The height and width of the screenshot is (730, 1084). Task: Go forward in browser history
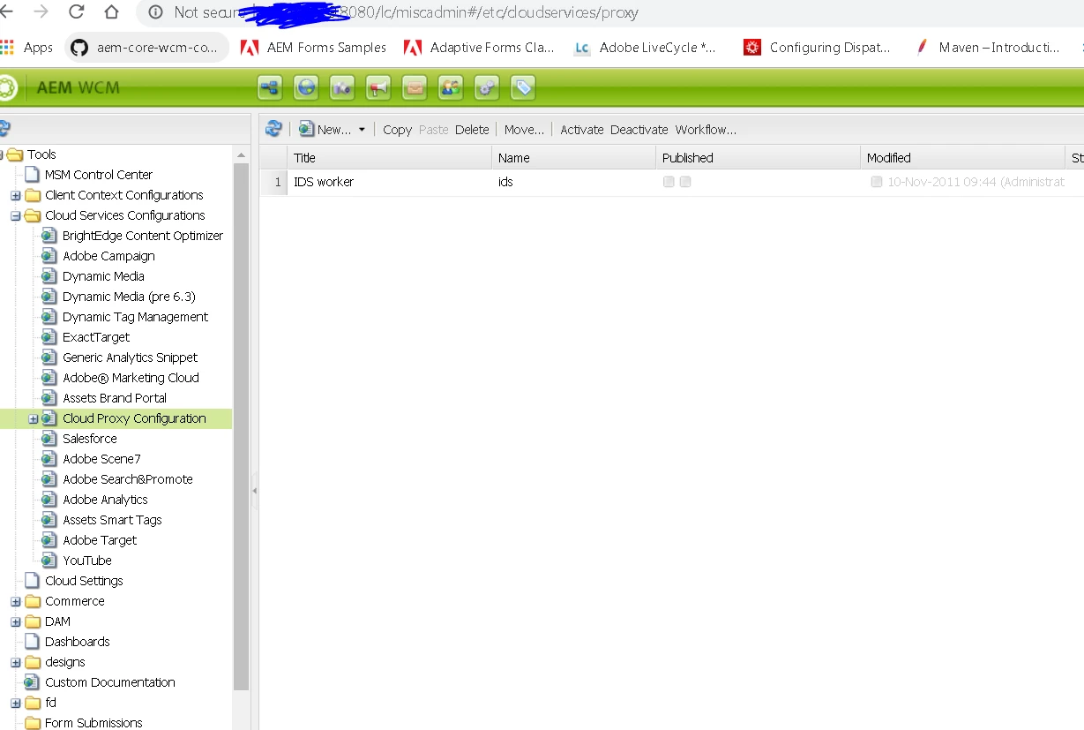pyautogui.click(x=41, y=12)
